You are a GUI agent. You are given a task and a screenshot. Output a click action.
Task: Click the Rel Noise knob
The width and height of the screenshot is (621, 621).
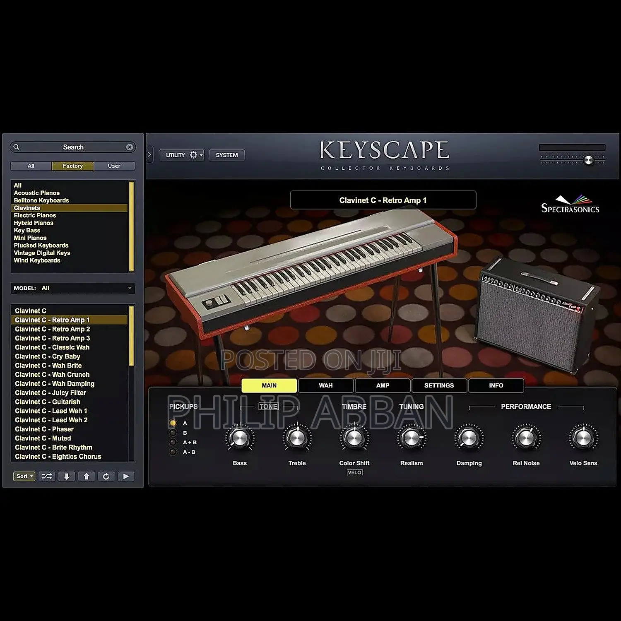526,438
